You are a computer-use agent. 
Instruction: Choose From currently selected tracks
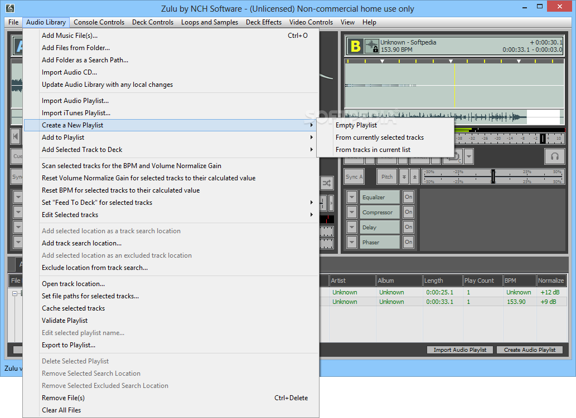click(385, 137)
